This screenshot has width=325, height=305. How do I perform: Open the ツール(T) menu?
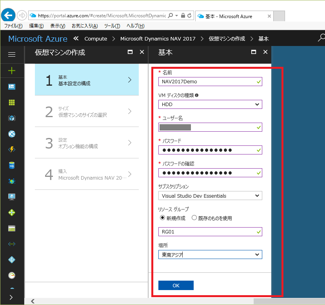(x=112, y=26)
